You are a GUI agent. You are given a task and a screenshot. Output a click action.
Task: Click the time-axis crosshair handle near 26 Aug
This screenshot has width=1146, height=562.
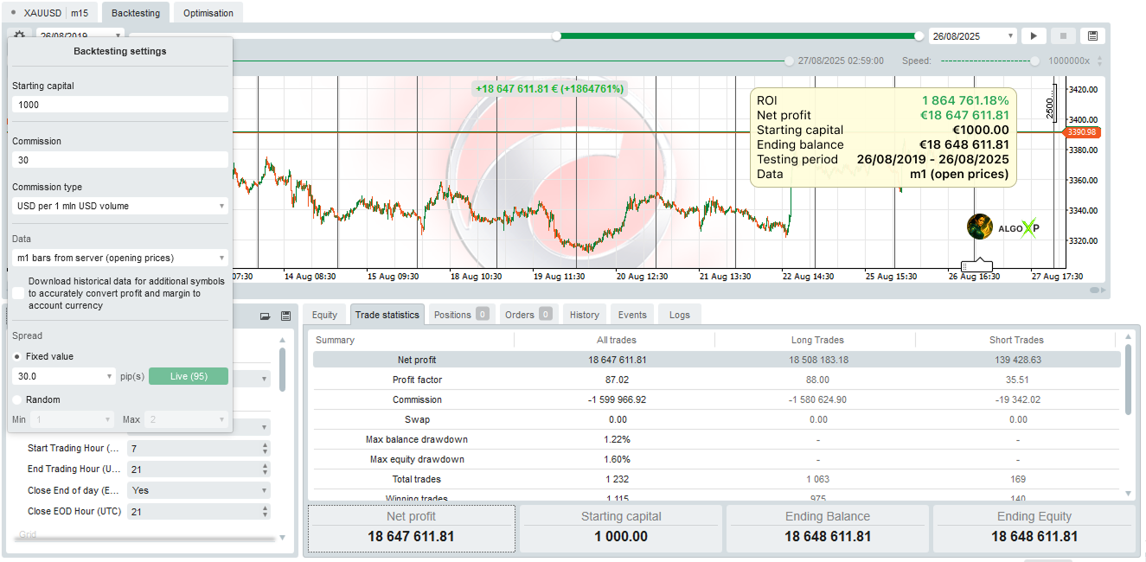point(976,265)
